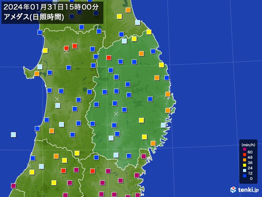The image size is (262, 197).
Task: Select the dark blue legend swatch
Action: point(245,176)
